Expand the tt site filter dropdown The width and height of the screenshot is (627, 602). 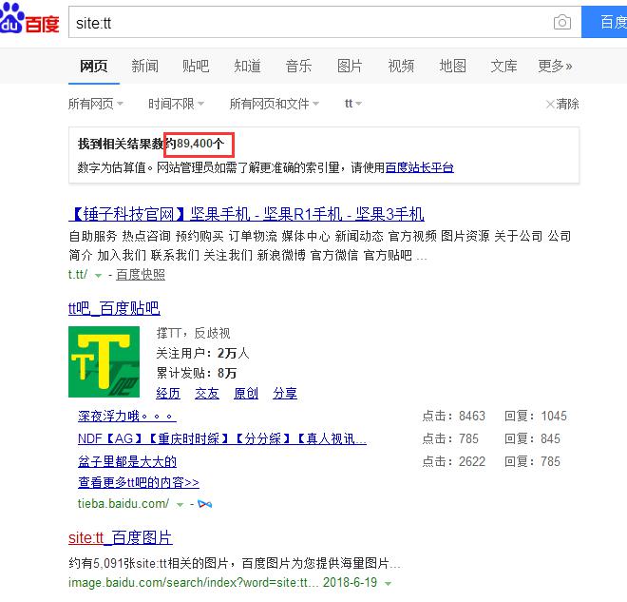click(353, 104)
